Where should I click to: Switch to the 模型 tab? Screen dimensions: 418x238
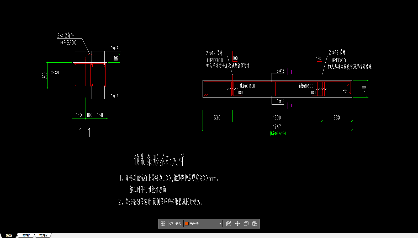coord(9,235)
